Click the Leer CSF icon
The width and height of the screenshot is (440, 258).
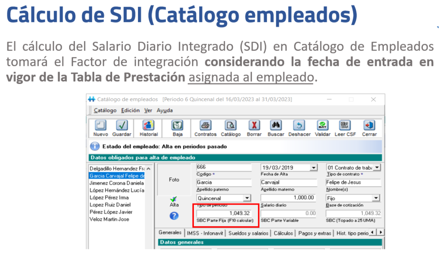tap(345, 126)
